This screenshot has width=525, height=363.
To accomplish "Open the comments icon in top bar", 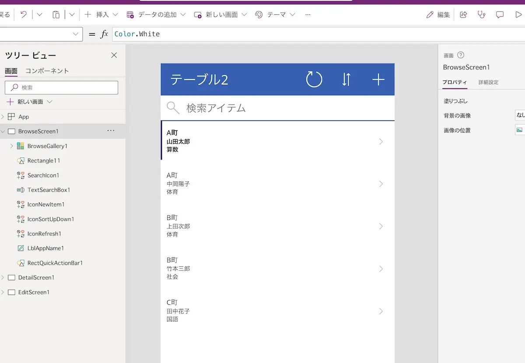I will 500,14.
